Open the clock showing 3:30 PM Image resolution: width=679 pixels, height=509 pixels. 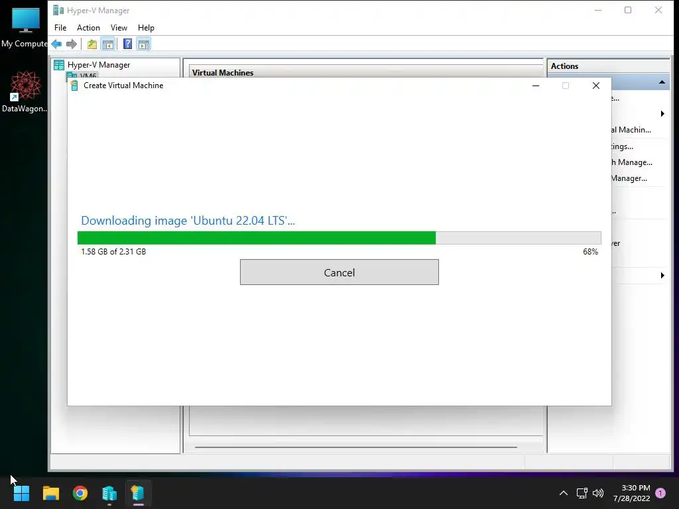631,493
